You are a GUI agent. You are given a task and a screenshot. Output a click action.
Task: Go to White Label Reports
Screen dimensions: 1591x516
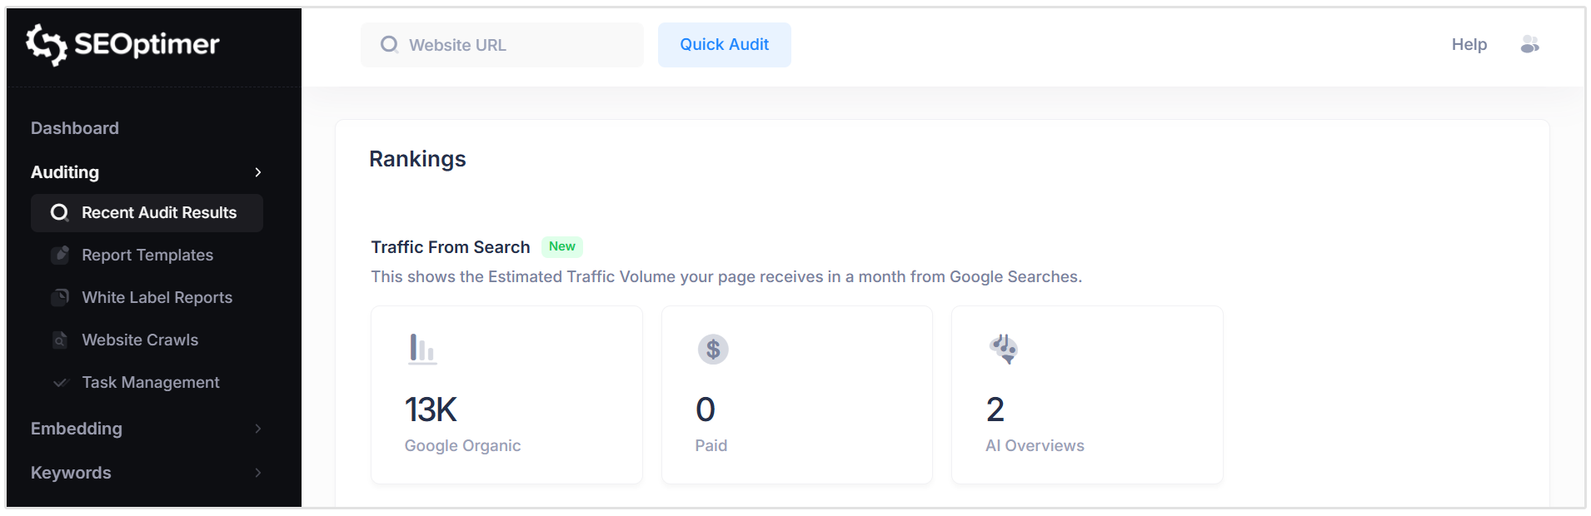point(157,297)
